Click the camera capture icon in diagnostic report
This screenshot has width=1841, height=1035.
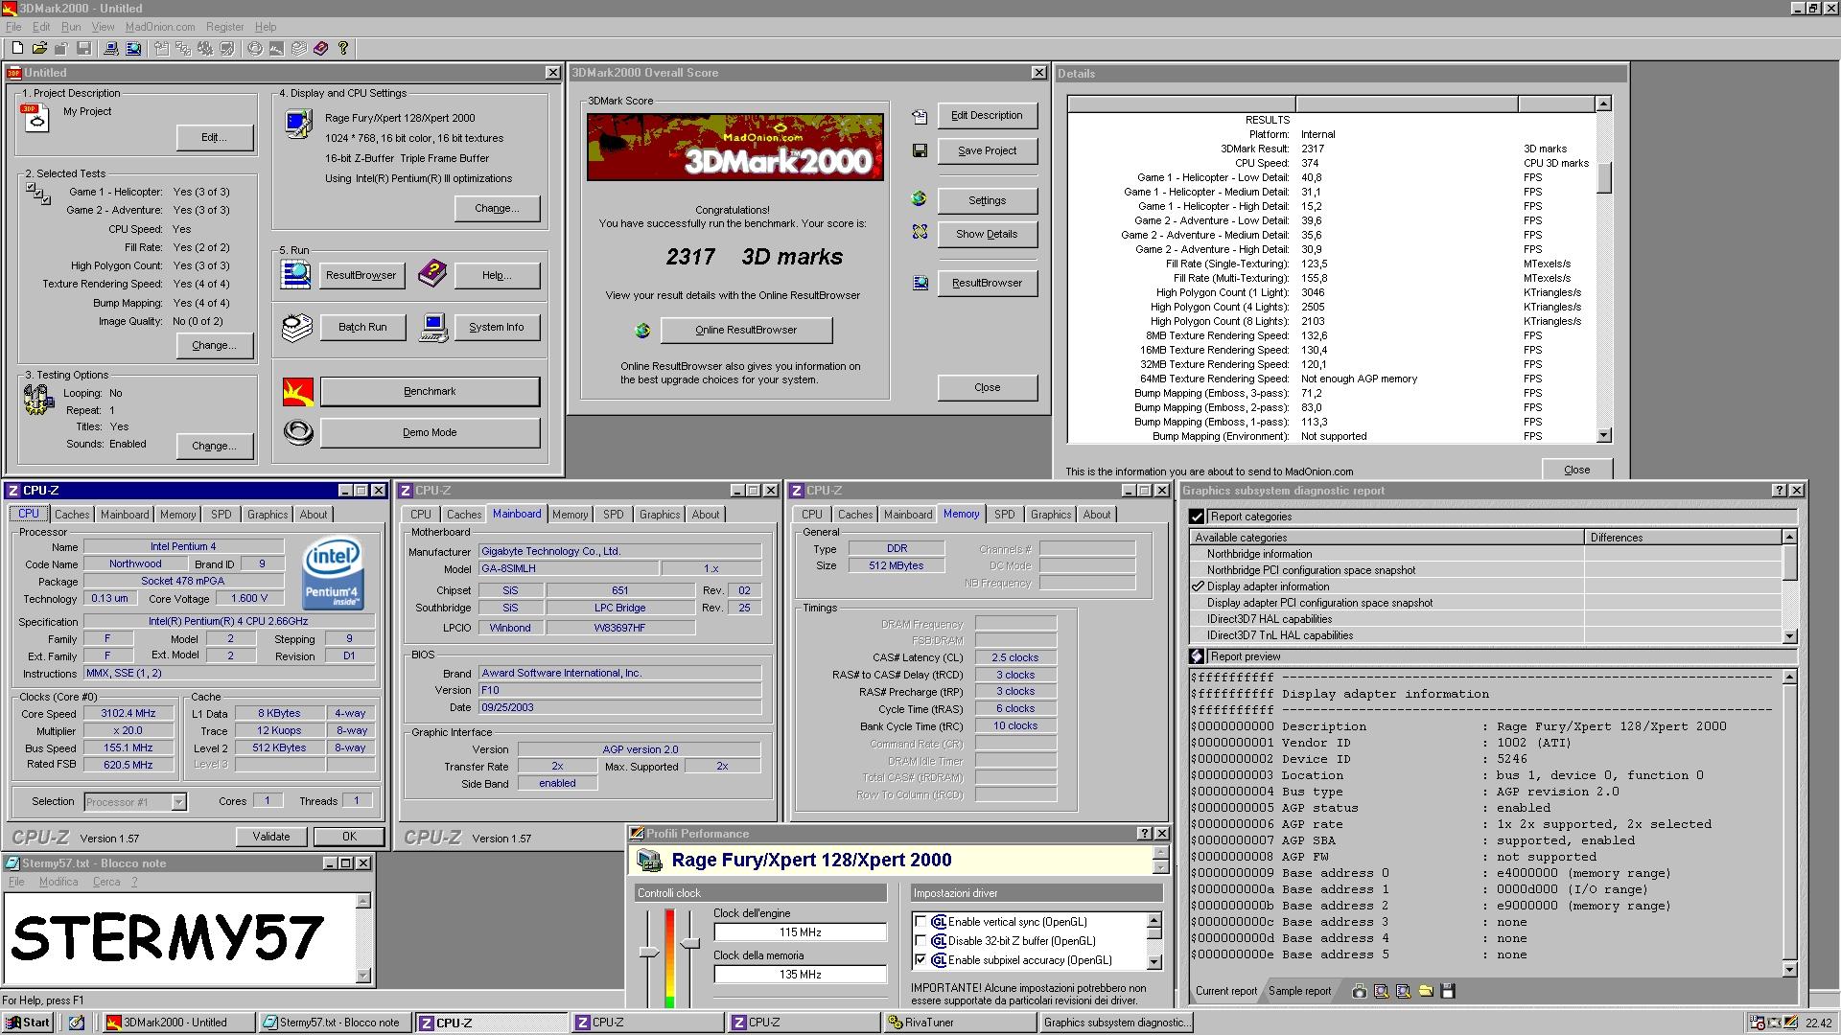[1359, 992]
